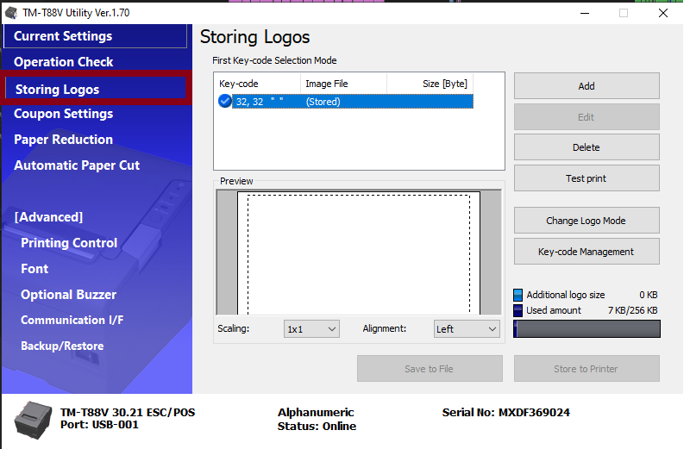
Task: Open Key-code Management
Action: click(586, 252)
